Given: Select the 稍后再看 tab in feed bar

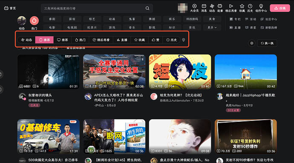Looking at the screenshot, I should point(101,40).
